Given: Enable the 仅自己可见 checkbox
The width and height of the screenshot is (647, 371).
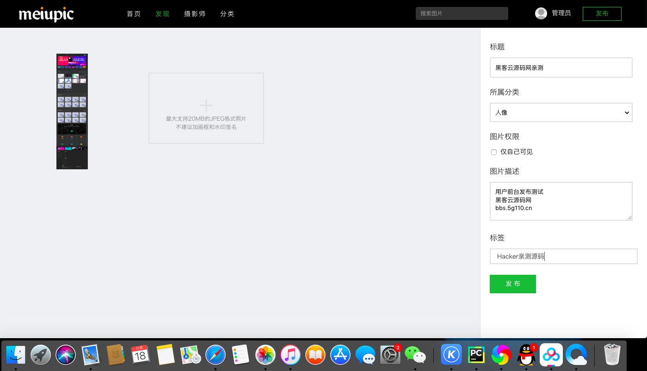Looking at the screenshot, I should (494, 152).
